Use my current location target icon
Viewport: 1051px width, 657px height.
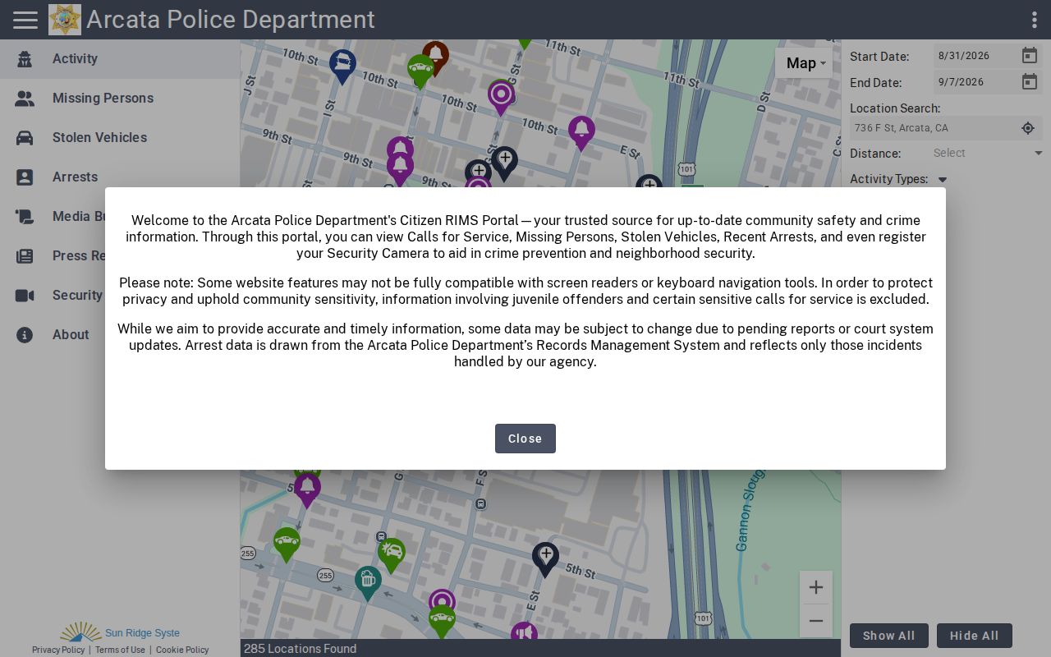(1028, 128)
